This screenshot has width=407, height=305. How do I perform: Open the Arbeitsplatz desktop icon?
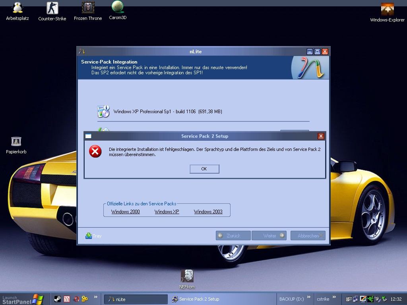[17, 11]
